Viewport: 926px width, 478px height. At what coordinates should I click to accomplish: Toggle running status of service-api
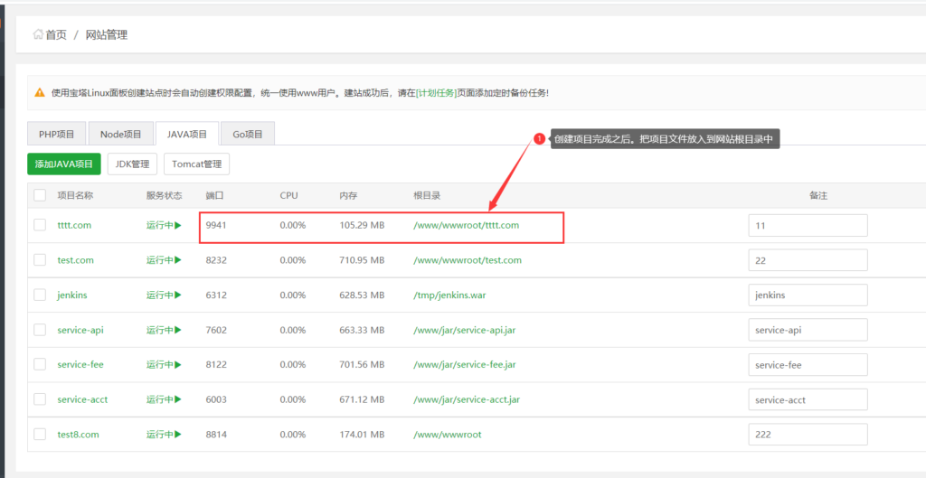164,330
